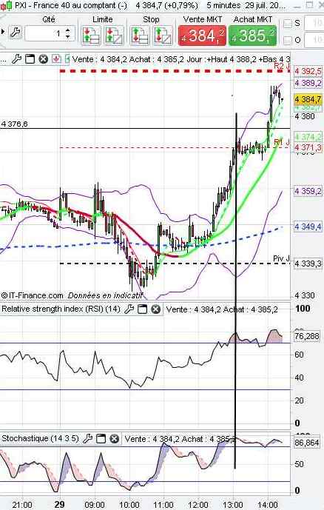324x510 pixels.
Task: Buy at market with Achat MKT button
Action: [253, 35]
